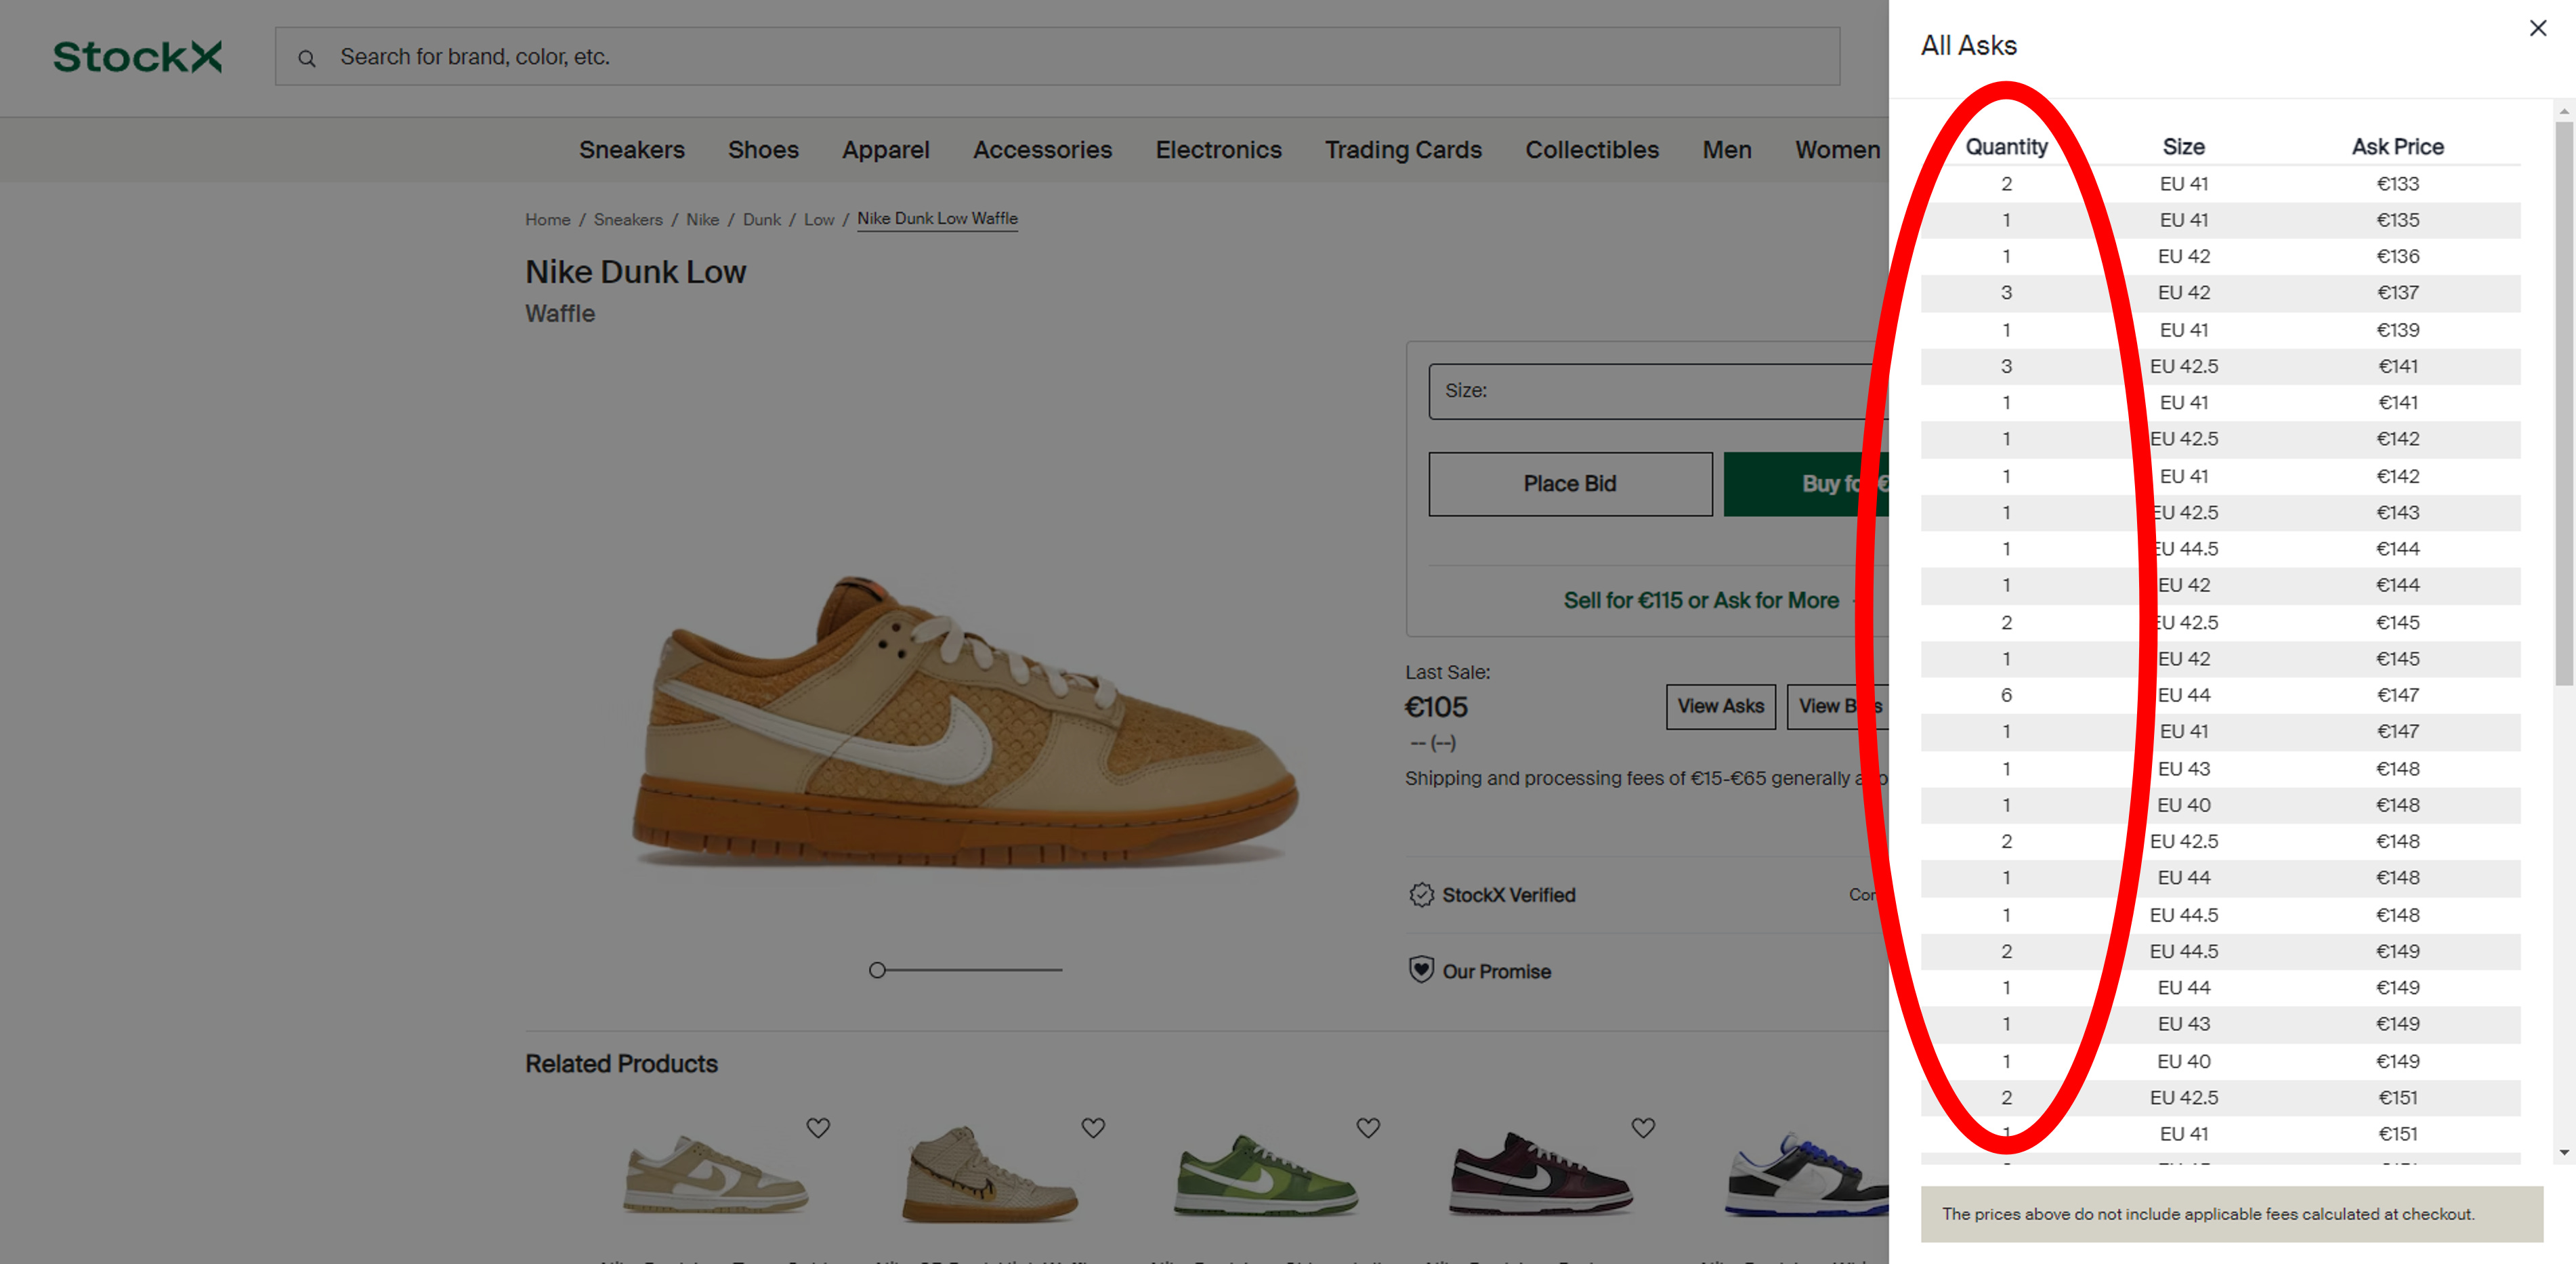Select the EU 43 size in €148 row
The width and height of the screenshot is (2576, 1264).
pyautogui.click(x=2183, y=769)
